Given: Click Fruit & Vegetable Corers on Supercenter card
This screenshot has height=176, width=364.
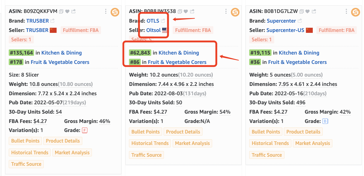Looking at the screenshot, I should coord(297,62).
